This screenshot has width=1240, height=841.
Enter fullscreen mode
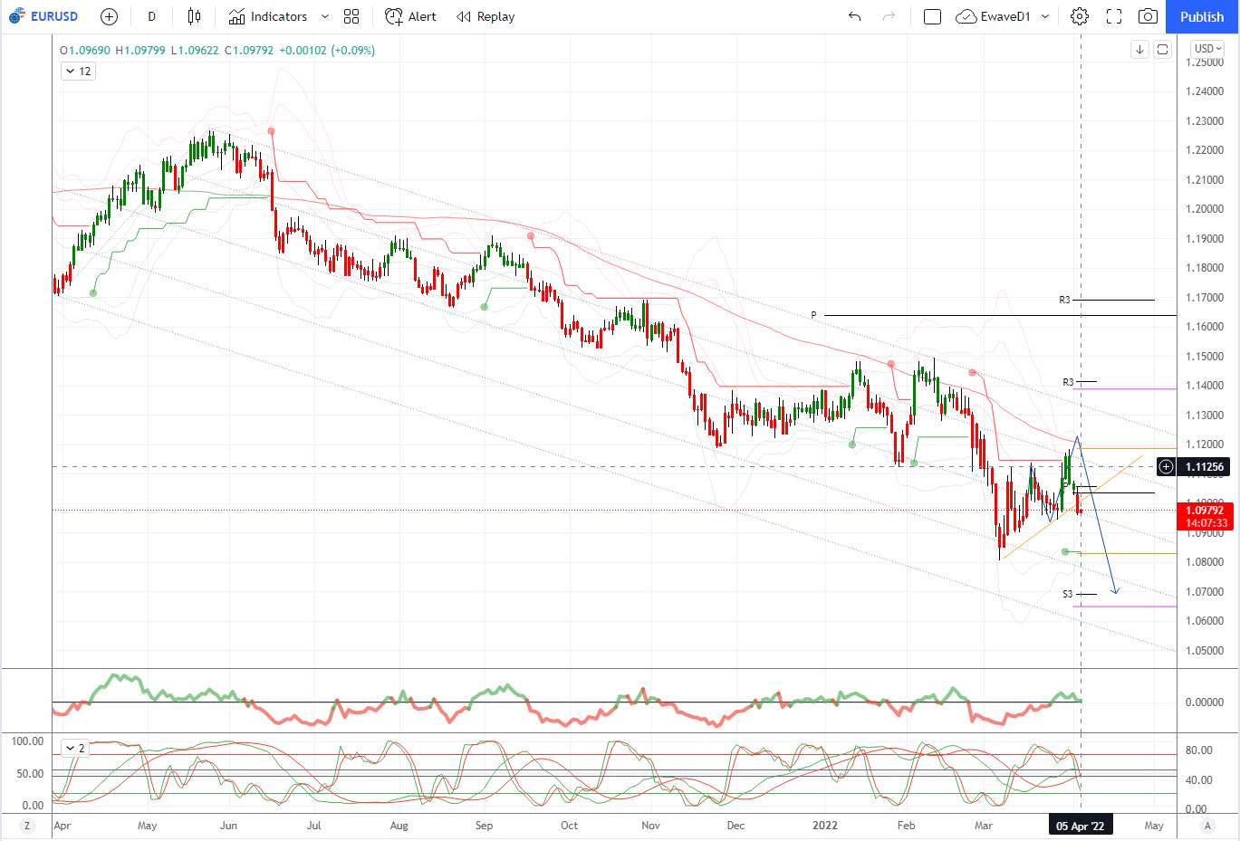pyautogui.click(x=1114, y=16)
